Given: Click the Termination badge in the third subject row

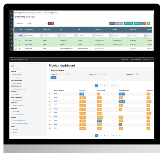Looking at the screenshot, I should click(149, 102).
